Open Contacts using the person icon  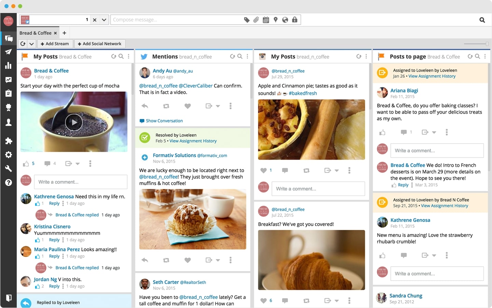[x=9, y=122]
